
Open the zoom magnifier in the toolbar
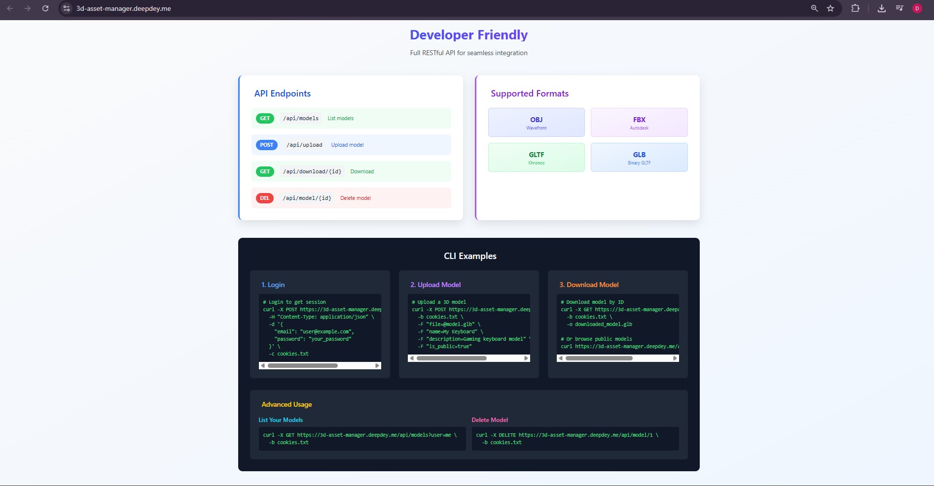pyautogui.click(x=814, y=8)
